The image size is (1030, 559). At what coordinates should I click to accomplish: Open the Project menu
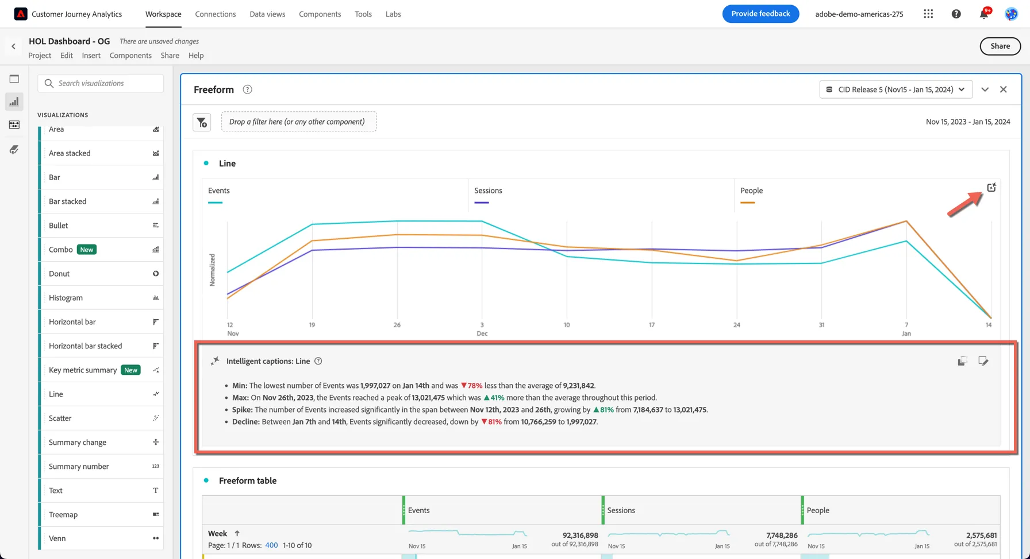click(x=40, y=56)
